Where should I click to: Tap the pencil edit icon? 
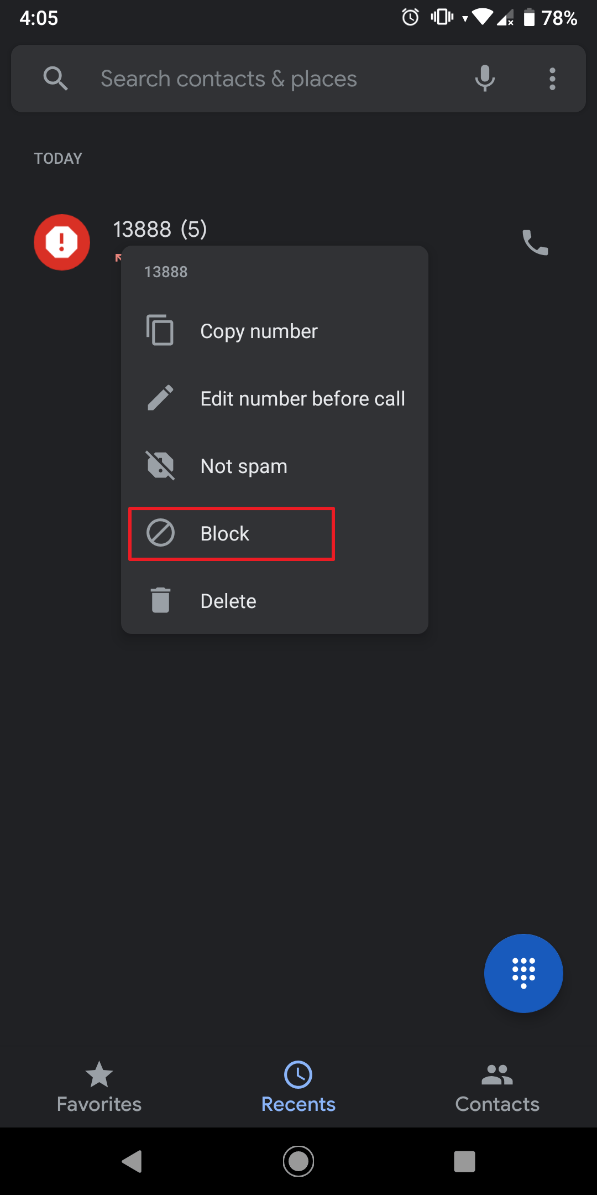coord(160,398)
